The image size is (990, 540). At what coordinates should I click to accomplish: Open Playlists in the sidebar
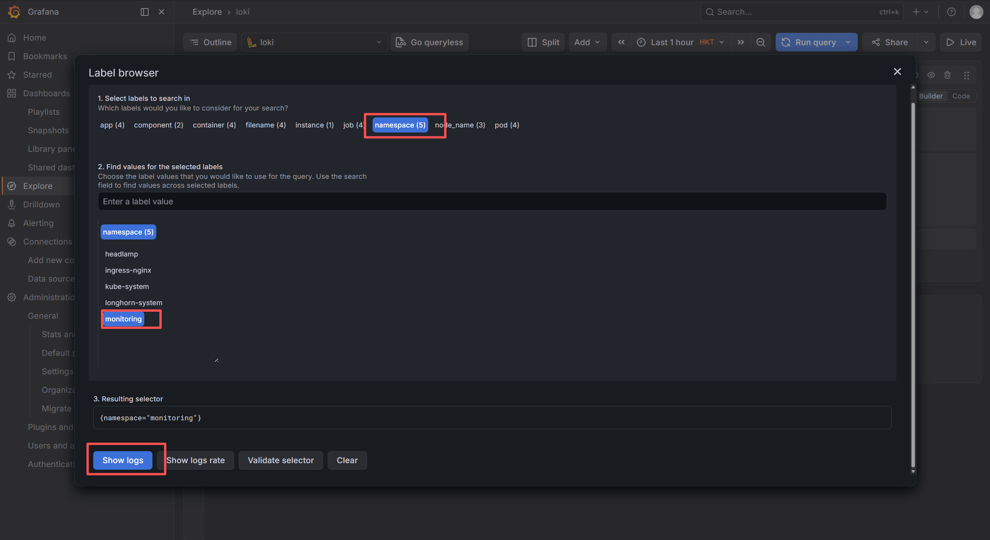[44, 112]
